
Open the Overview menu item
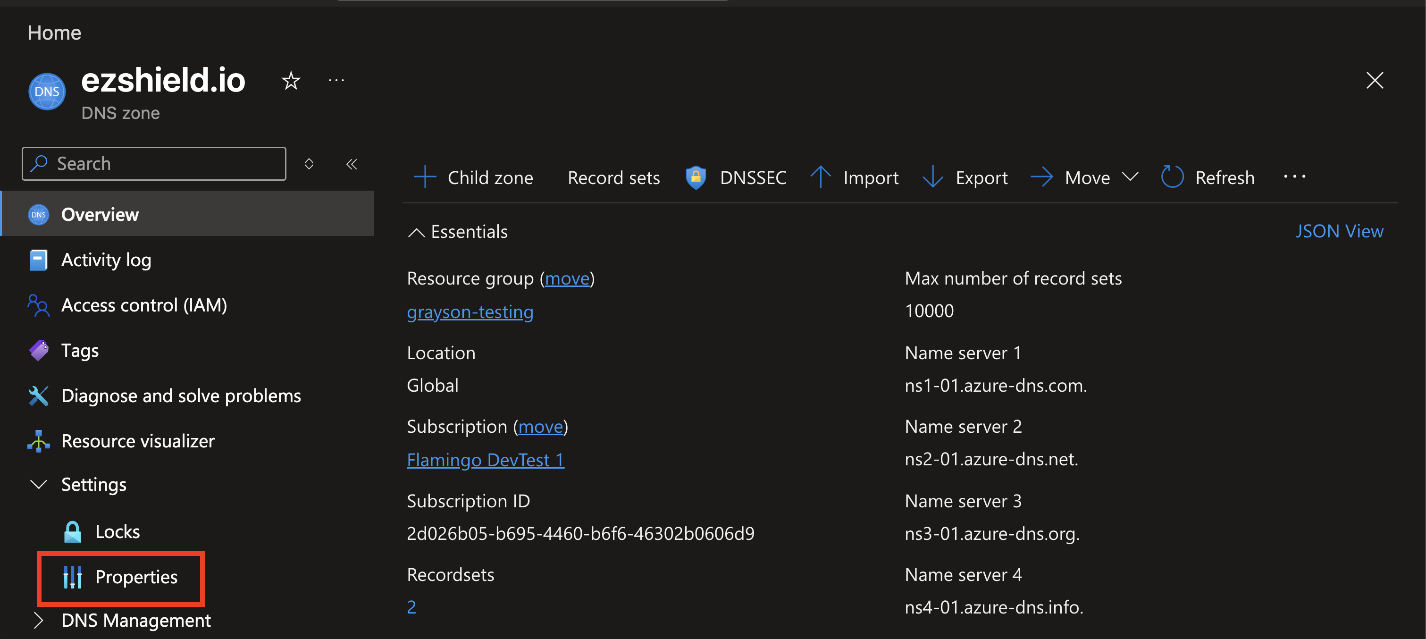click(x=188, y=214)
